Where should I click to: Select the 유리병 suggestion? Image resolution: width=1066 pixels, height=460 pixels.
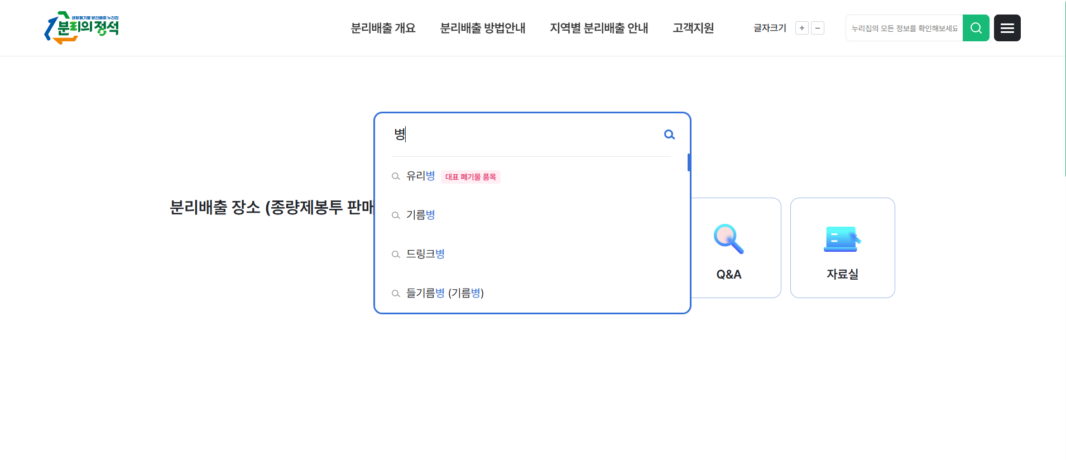(x=420, y=176)
